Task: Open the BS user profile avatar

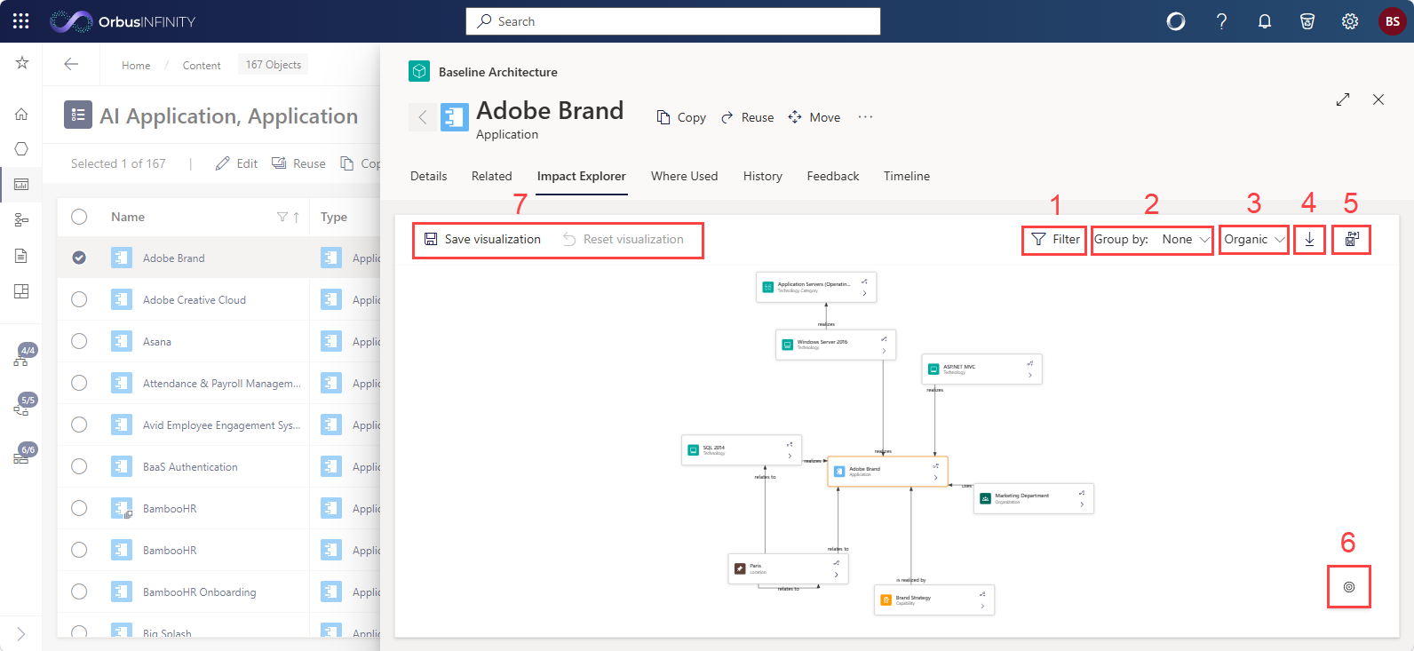Action: pyautogui.click(x=1392, y=21)
